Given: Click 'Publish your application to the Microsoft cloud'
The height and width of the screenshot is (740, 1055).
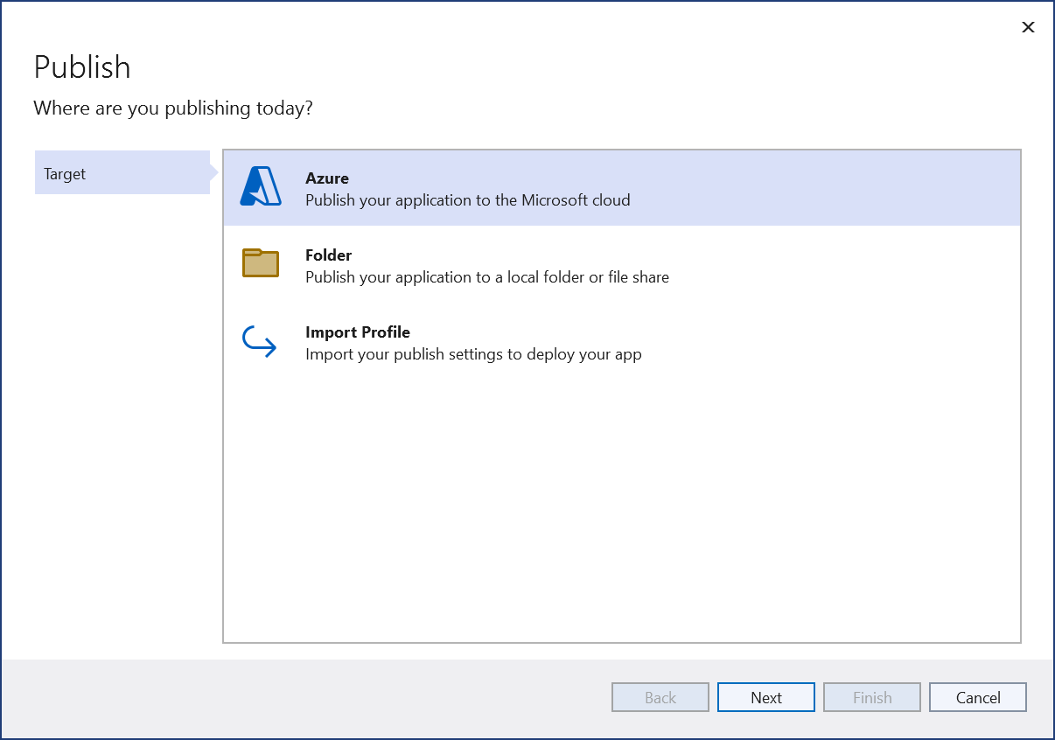Looking at the screenshot, I should [x=467, y=200].
